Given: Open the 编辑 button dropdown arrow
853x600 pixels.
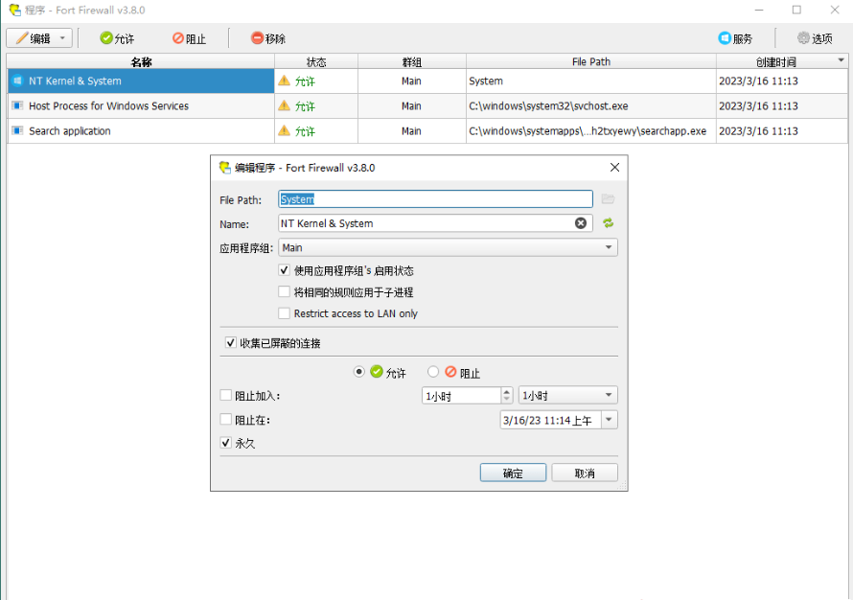Looking at the screenshot, I should tap(62, 38).
